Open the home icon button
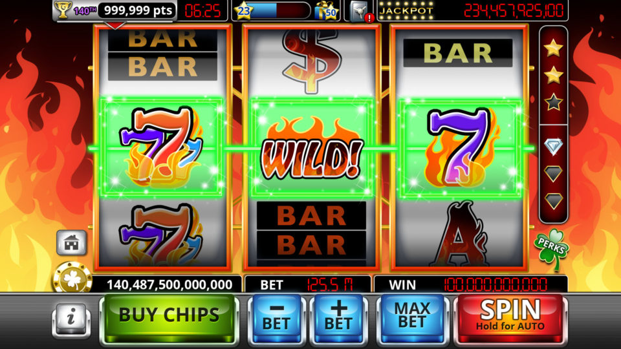Image resolution: width=621 pixels, height=349 pixels. [x=71, y=242]
